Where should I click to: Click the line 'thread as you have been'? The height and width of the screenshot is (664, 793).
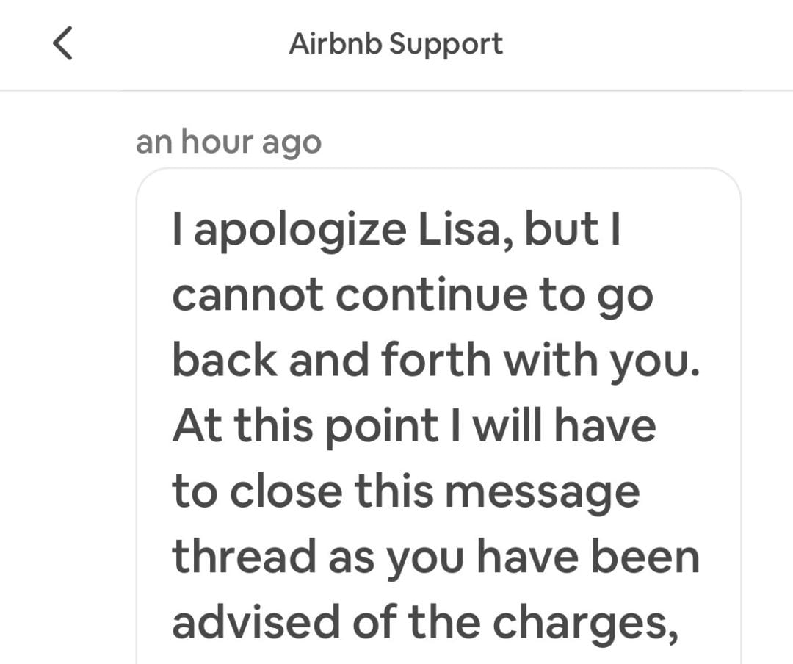(x=436, y=557)
